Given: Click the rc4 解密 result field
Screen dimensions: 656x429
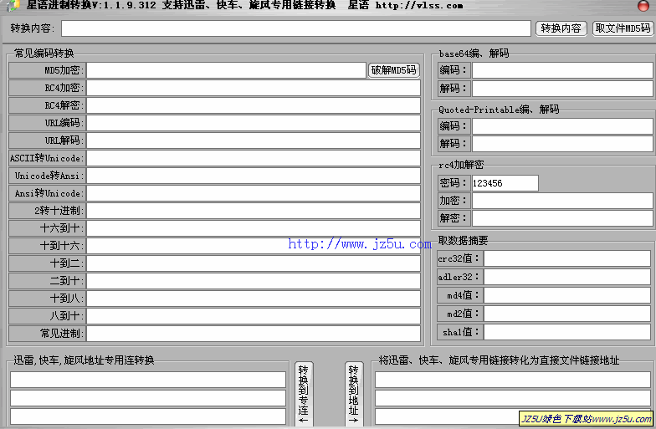Looking at the screenshot, I should [562, 218].
